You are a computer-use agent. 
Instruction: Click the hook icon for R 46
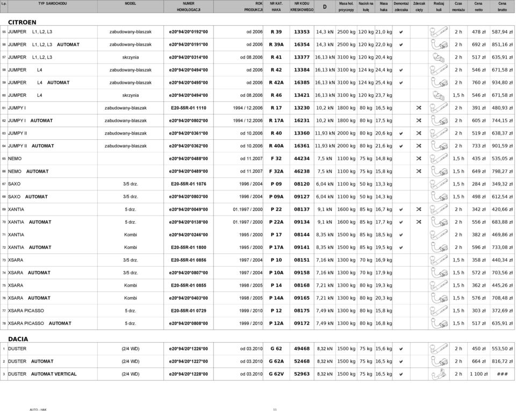[439, 95]
